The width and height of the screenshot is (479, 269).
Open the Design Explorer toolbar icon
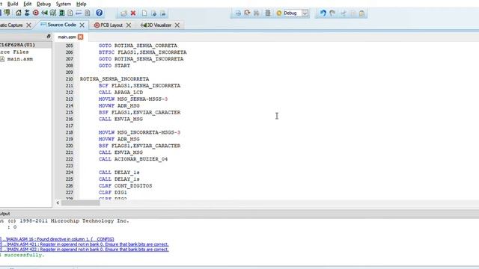61,13
